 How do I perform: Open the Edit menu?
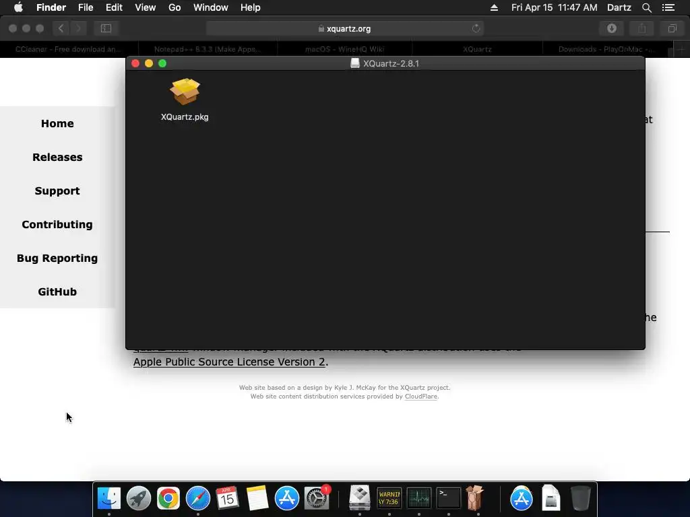(x=114, y=7)
